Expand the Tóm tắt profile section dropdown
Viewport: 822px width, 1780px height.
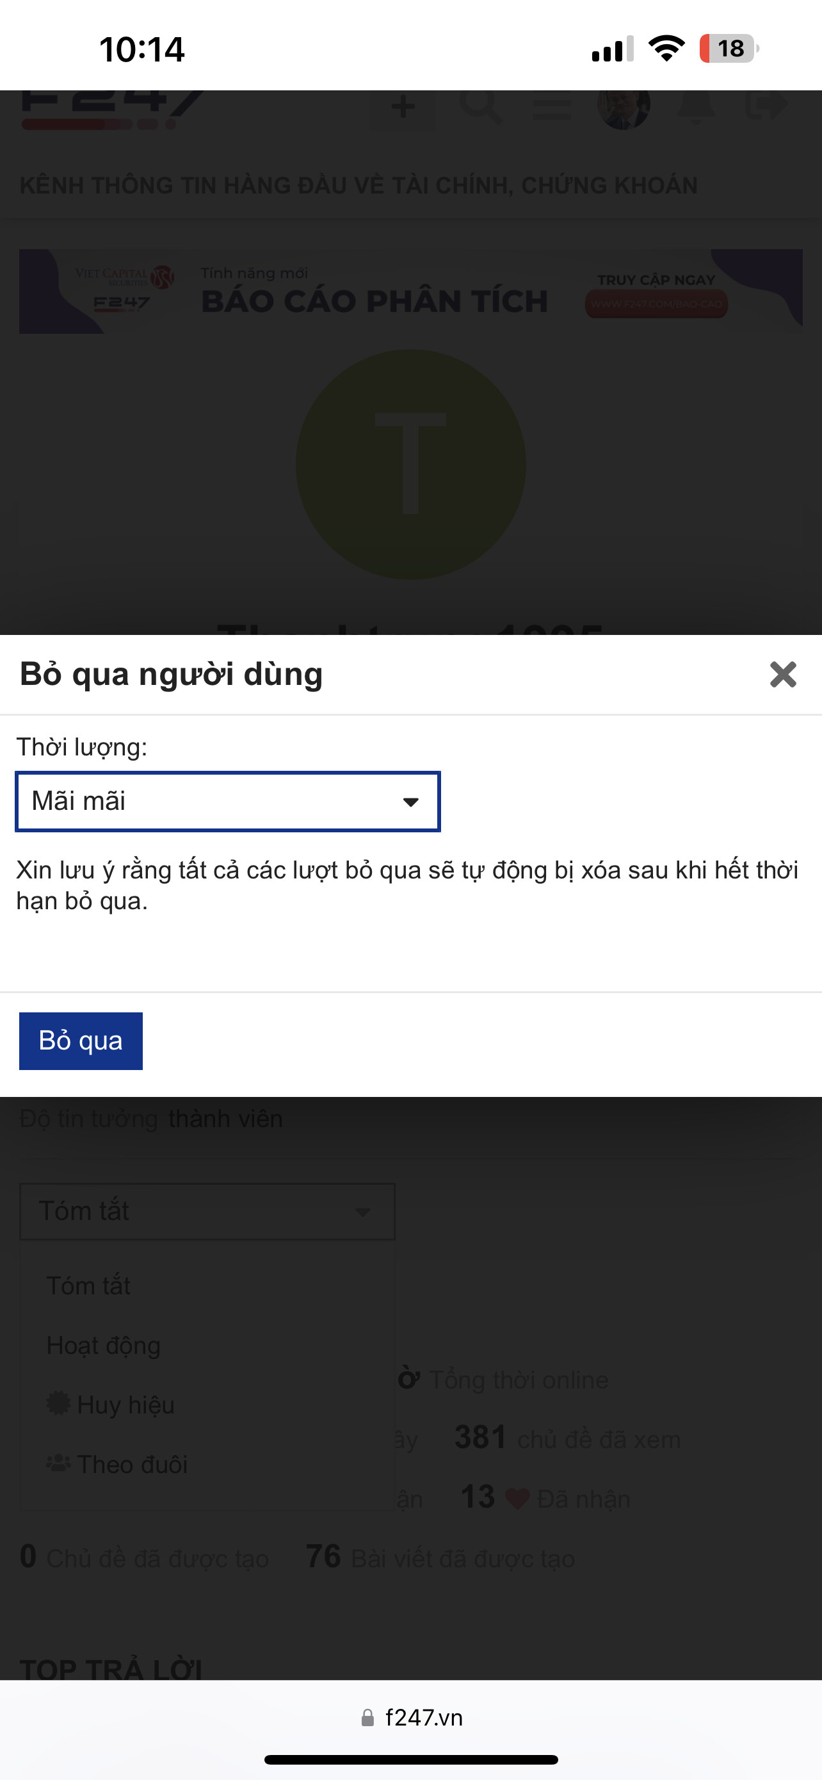point(207,1211)
